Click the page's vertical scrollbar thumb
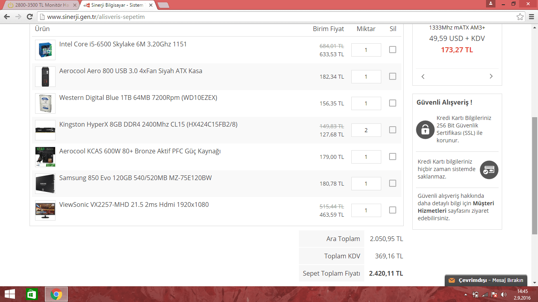 click(534, 175)
